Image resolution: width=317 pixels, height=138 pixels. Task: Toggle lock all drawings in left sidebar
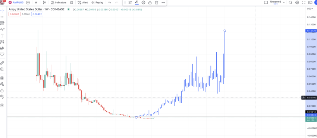click(x=2, y=90)
